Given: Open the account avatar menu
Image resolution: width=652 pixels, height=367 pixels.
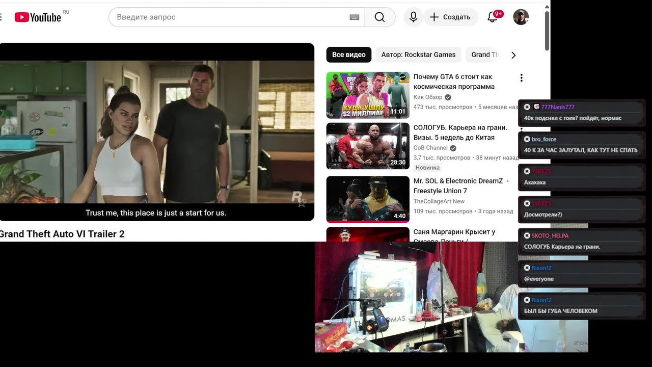Looking at the screenshot, I should pyautogui.click(x=521, y=17).
